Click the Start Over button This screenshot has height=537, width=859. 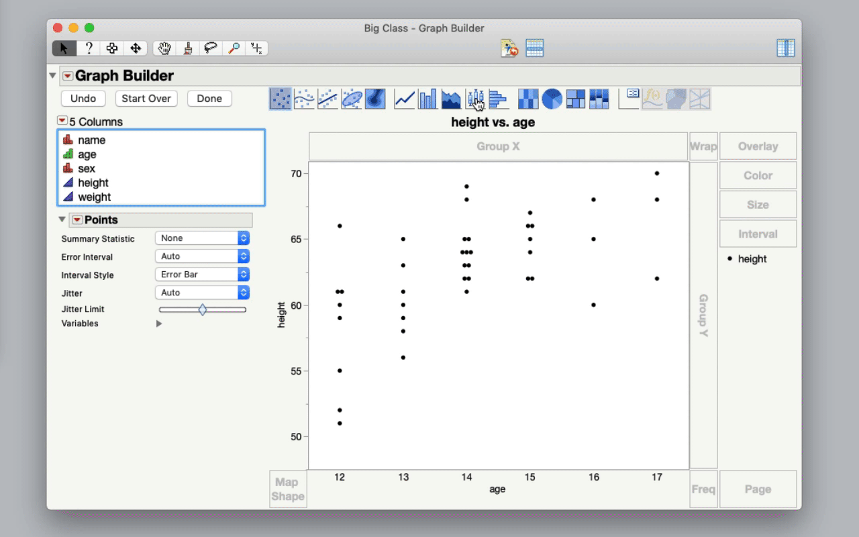(x=146, y=99)
